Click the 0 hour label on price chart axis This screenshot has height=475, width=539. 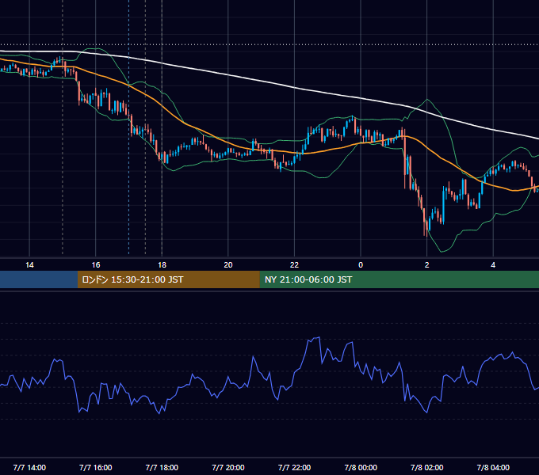coord(361,265)
